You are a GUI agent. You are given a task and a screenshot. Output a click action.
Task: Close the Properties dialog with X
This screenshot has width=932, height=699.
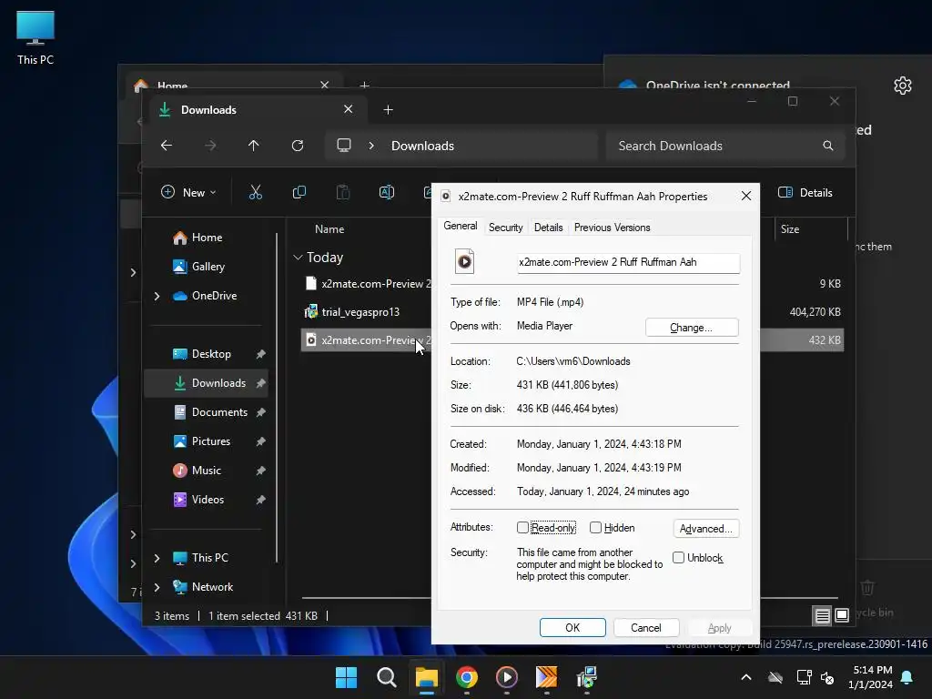746,197
